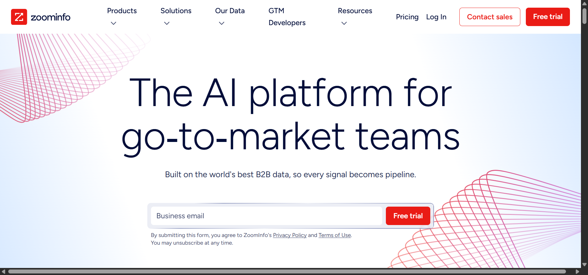
Task: Click the scroll right arrow
Action: click(577, 272)
